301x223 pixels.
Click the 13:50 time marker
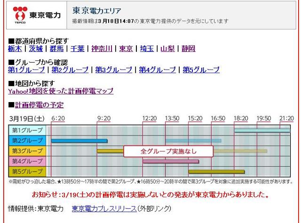tap(172, 118)
